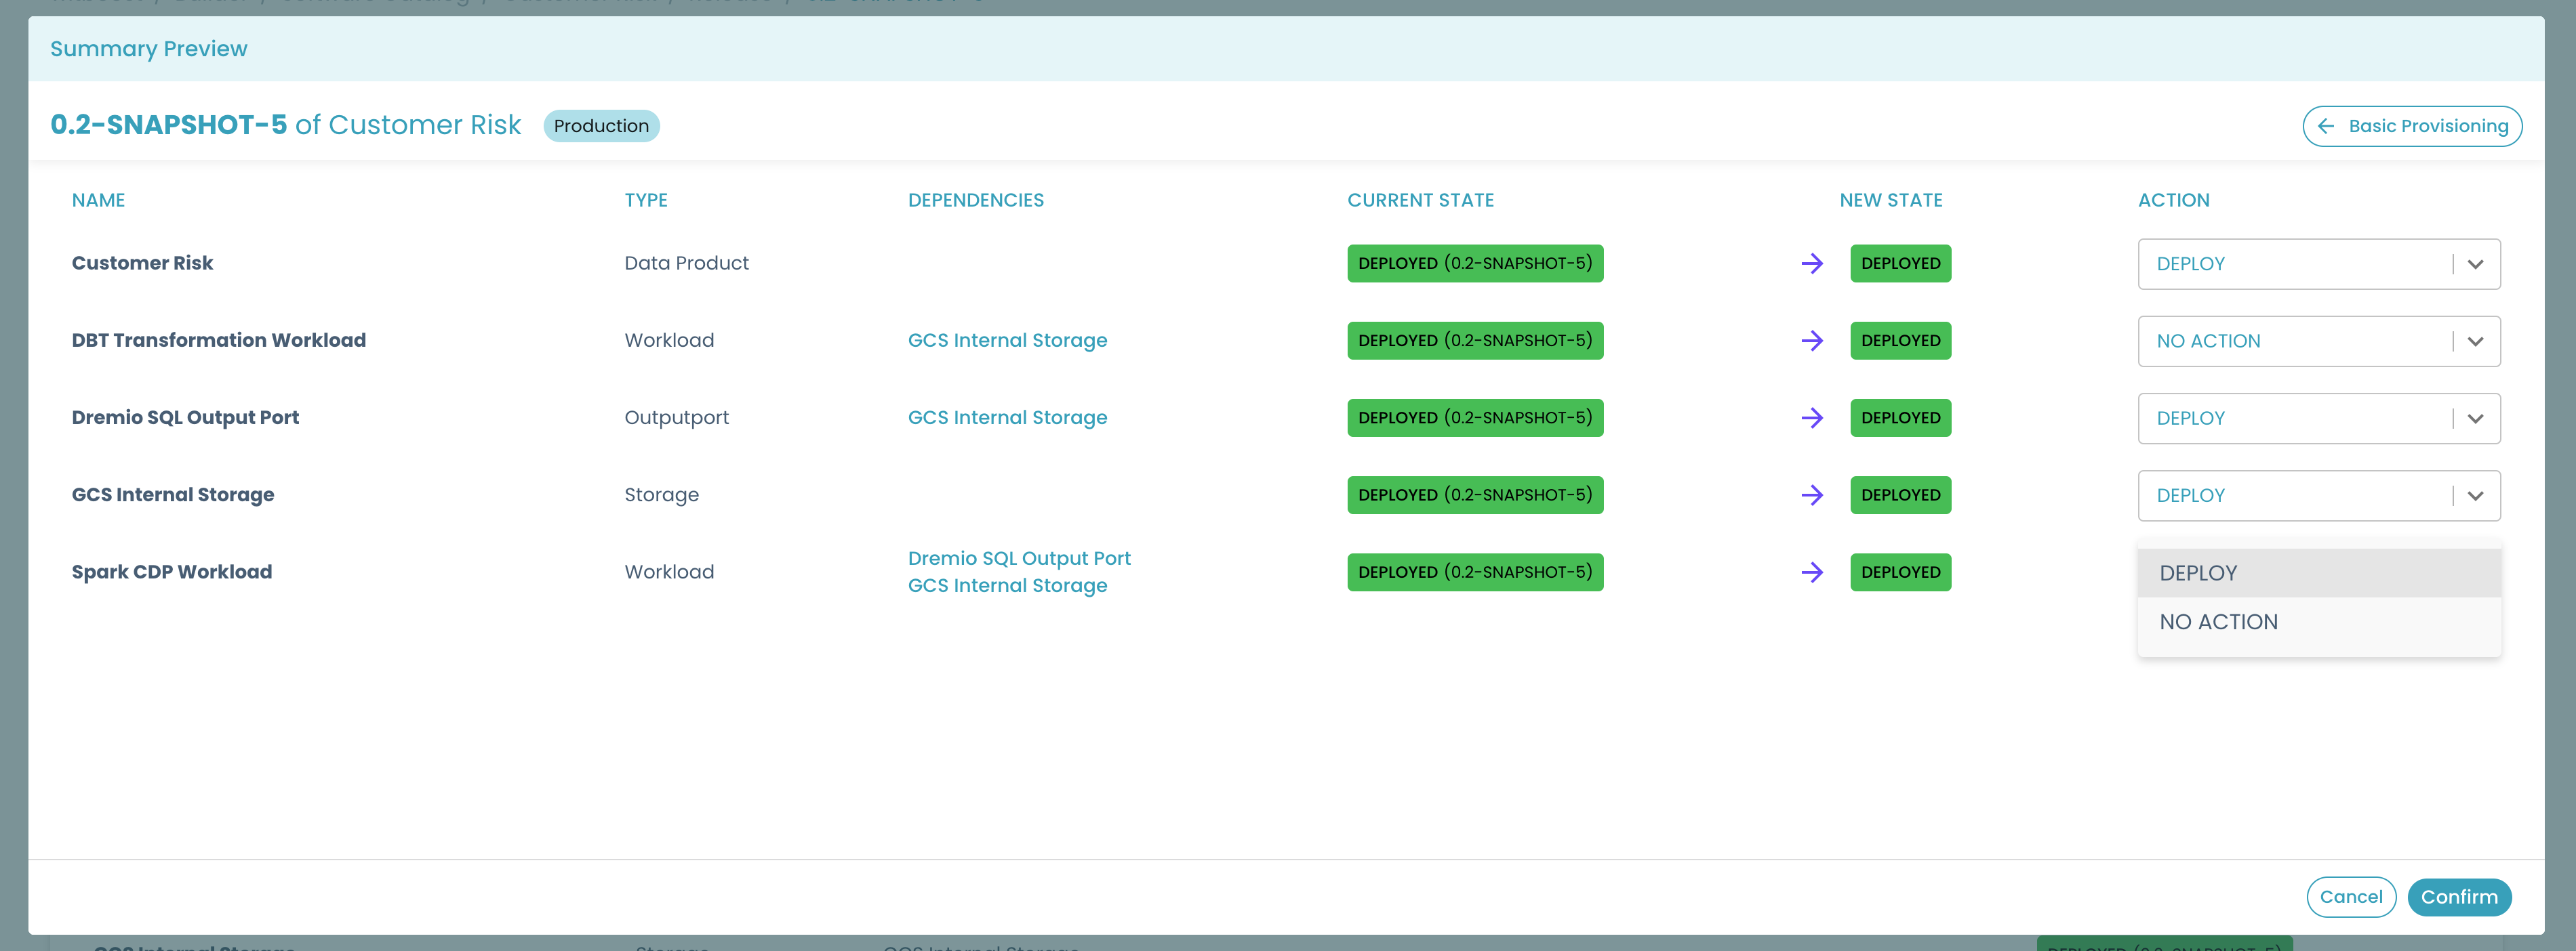Click the chevron on DBT Transformation Workload dropdown
2576x951 pixels.
point(2477,341)
